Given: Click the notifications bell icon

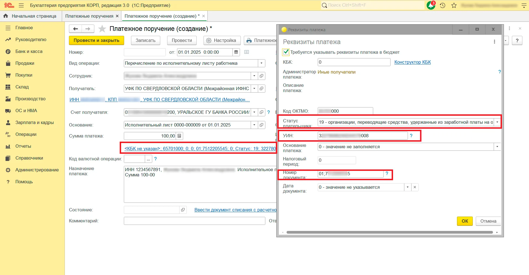Looking at the screenshot, I should pos(431,5).
